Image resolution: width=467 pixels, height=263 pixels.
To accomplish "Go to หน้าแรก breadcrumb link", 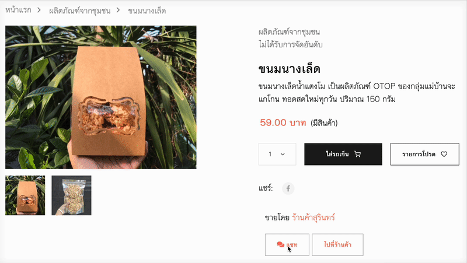I will 18,10.
